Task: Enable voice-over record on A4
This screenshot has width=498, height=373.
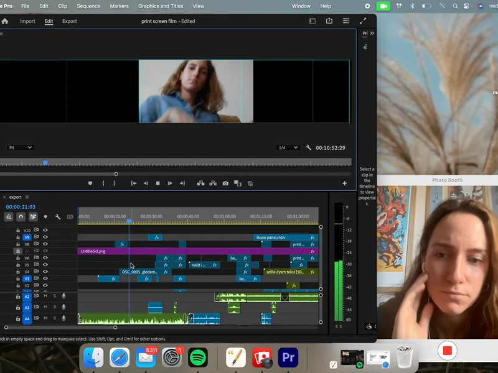Action: [x=63, y=318]
